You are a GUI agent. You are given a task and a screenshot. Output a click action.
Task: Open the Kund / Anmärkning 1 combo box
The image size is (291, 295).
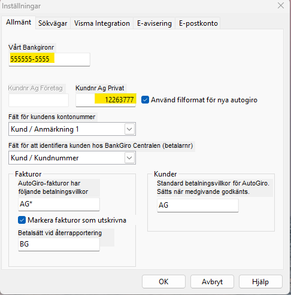tap(72, 129)
